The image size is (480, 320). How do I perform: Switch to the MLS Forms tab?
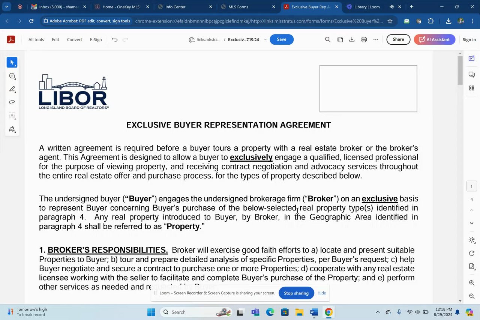coord(248,7)
